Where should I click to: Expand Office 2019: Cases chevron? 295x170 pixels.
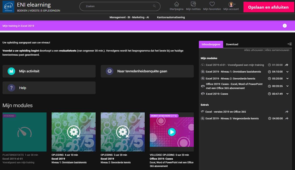coord(287,86)
